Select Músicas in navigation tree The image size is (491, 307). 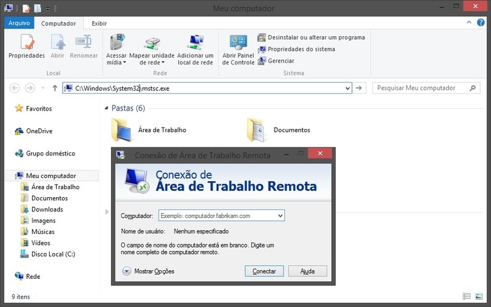coord(37,232)
